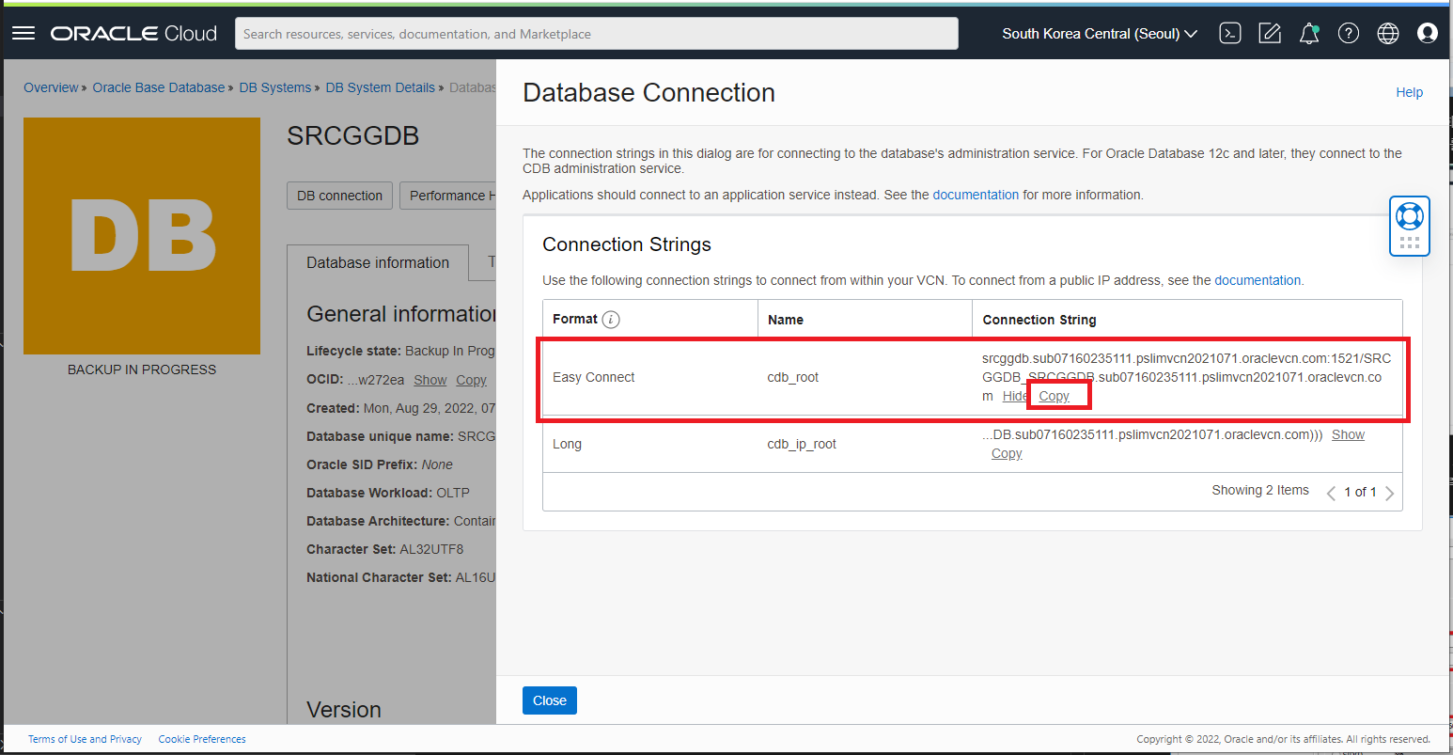Copy the Long connection string
Screen dimensions: 1453x755
[1007, 453]
